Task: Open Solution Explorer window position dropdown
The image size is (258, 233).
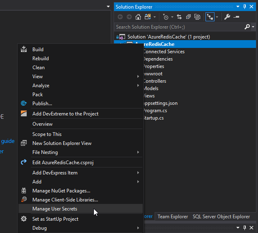Action: point(239,7)
